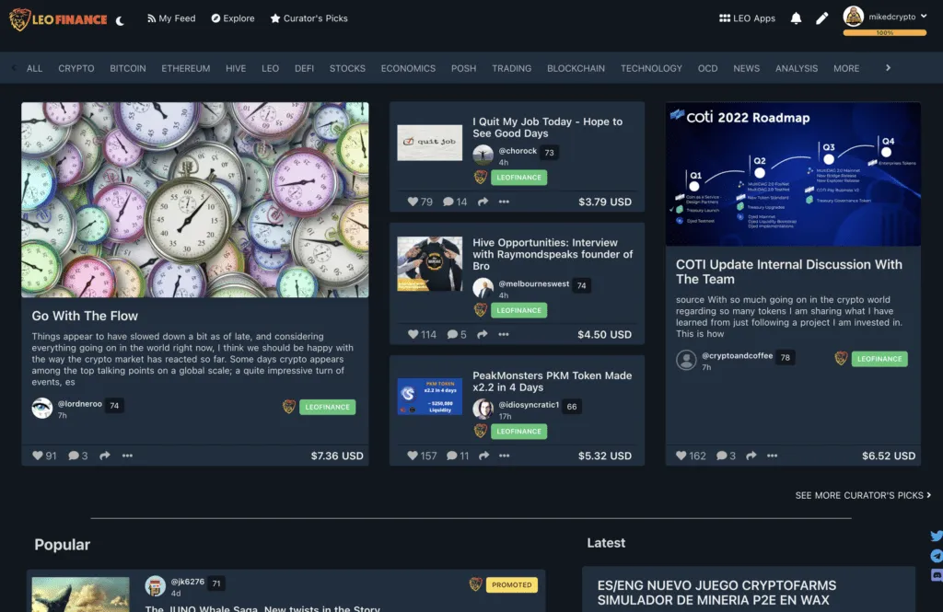The height and width of the screenshot is (612, 943).
Task: Like the I Quit My Job post
Action: (x=413, y=202)
